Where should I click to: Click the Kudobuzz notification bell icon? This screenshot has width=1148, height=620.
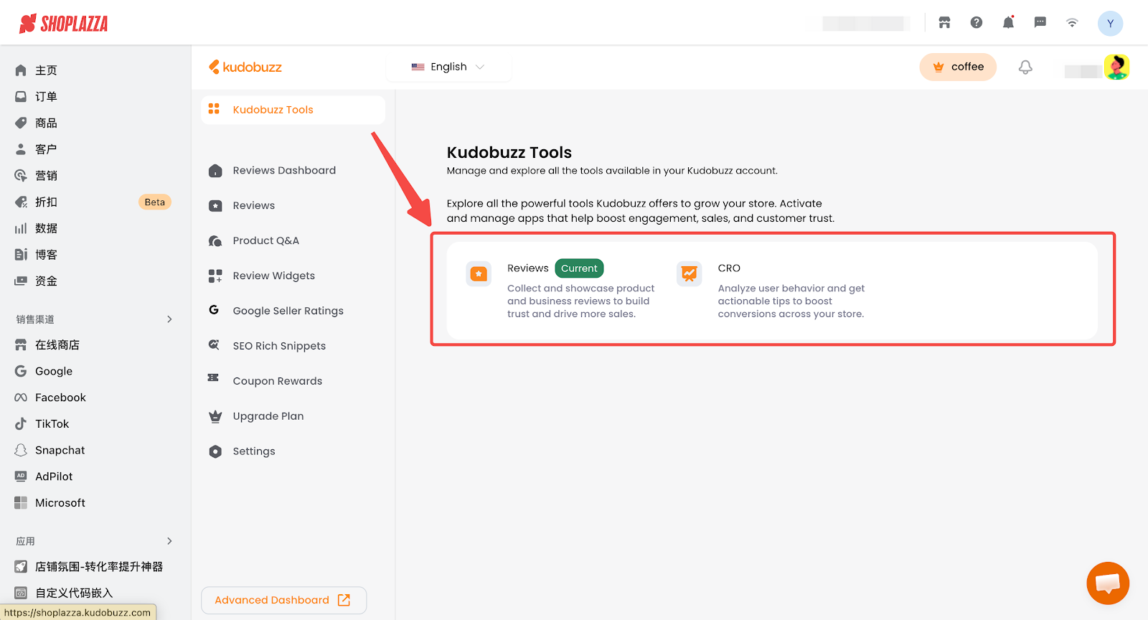click(x=1025, y=67)
